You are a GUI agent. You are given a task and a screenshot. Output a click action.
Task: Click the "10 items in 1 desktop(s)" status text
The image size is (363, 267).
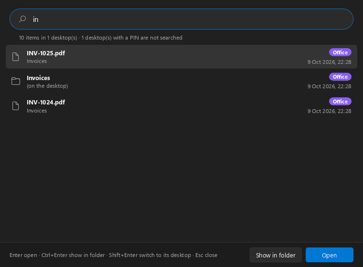point(48,38)
